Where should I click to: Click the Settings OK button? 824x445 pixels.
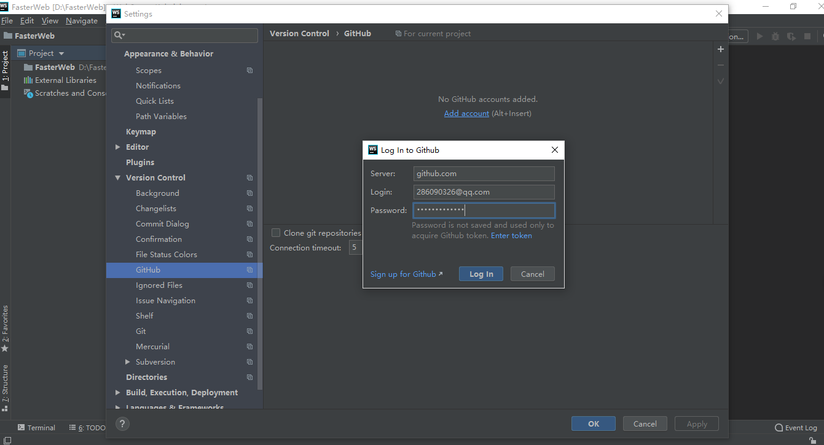click(x=594, y=424)
